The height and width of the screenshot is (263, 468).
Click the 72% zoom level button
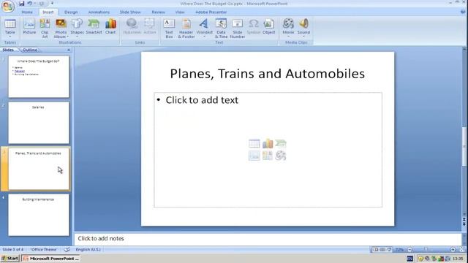400,250
